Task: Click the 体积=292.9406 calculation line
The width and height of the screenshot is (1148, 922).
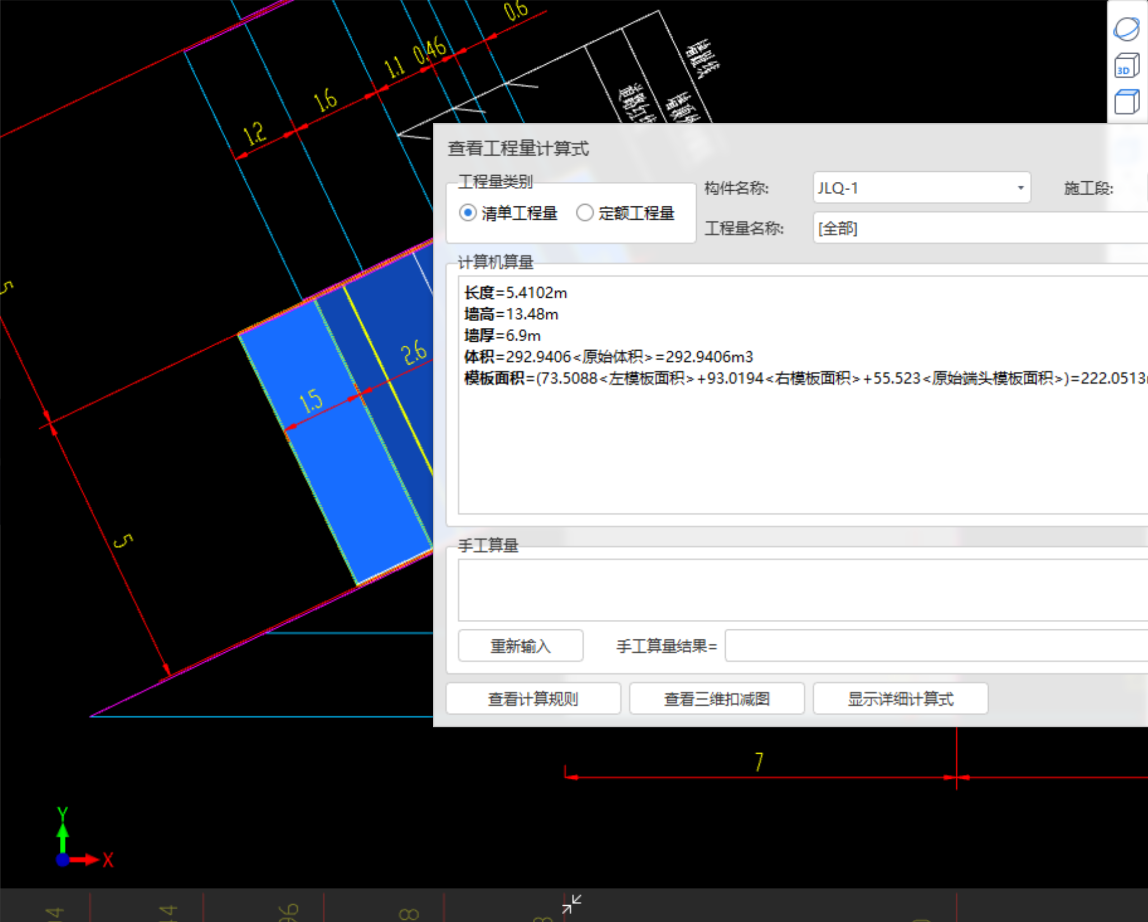Action: click(x=608, y=356)
